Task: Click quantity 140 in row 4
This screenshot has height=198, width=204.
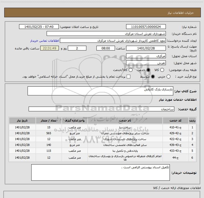Action: (49, 145)
